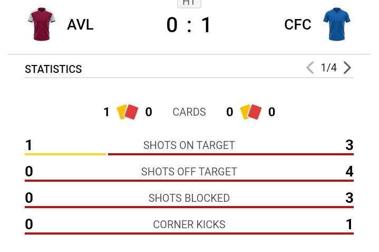
Task: Click AVL's yellow and red cards icon
Action: point(127,112)
